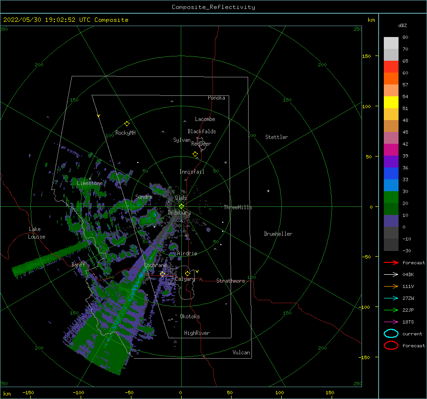427x399 pixels.
Task: Click the Didsbury town label
Action: [179, 213]
